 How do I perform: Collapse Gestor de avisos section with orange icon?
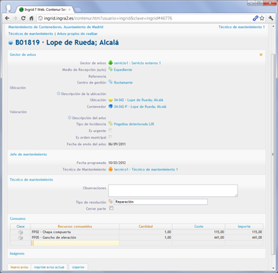[261, 54]
